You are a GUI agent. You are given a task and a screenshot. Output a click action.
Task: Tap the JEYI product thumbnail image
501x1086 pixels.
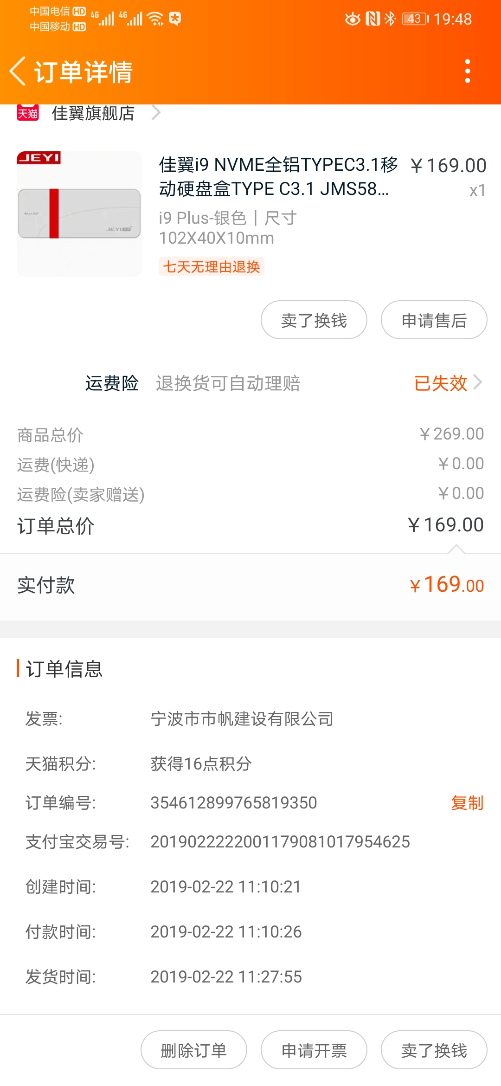pos(79,214)
